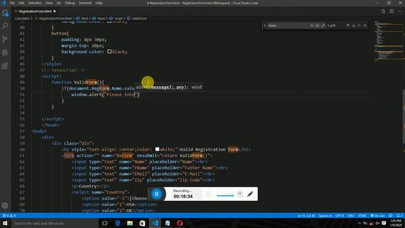This screenshot has width=405, height=228.
Task: Show hidden system tray icons
Action: 359,223
